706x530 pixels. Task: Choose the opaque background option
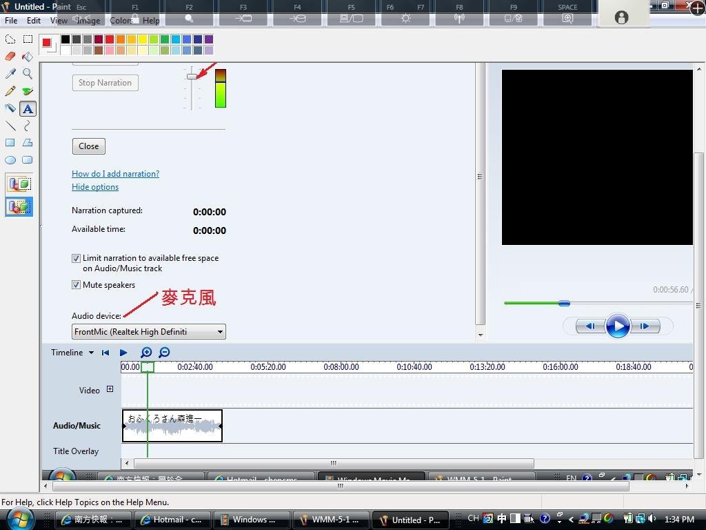point(19,184)
